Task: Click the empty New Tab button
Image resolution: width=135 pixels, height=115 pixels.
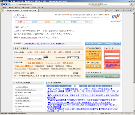Action: click(40, 11)
